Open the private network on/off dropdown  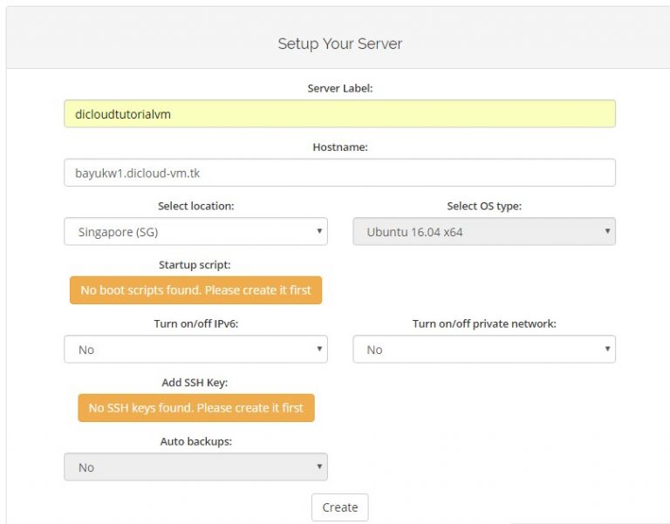[x=484, y=350]
